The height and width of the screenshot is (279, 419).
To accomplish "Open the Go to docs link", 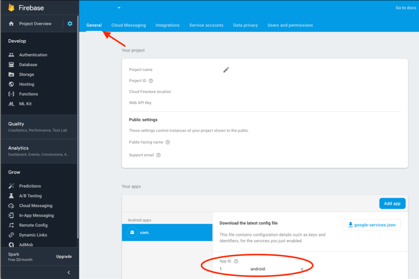I will click(x=405, y=7).
